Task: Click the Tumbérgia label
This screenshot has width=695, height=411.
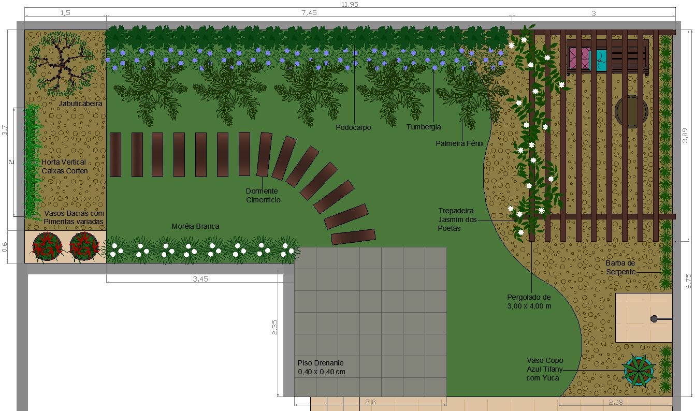Action: (424, 127)
